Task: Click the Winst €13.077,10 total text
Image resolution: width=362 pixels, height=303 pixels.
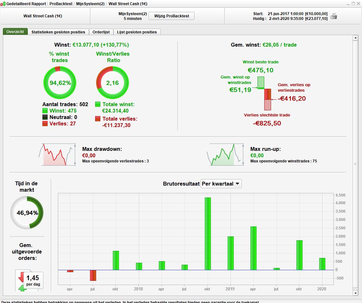Action: pos(92,45)
